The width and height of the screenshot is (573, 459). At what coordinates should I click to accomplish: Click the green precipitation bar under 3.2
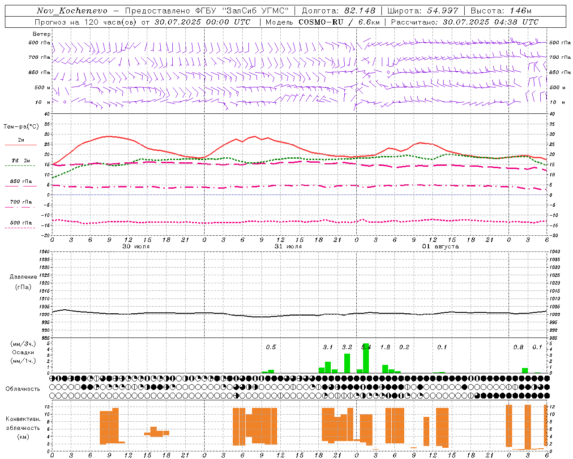click(x=347, y=364)
